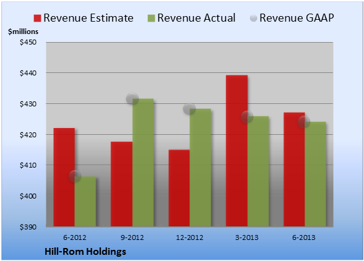Click the '$450' axis value

tap(28, 42)
